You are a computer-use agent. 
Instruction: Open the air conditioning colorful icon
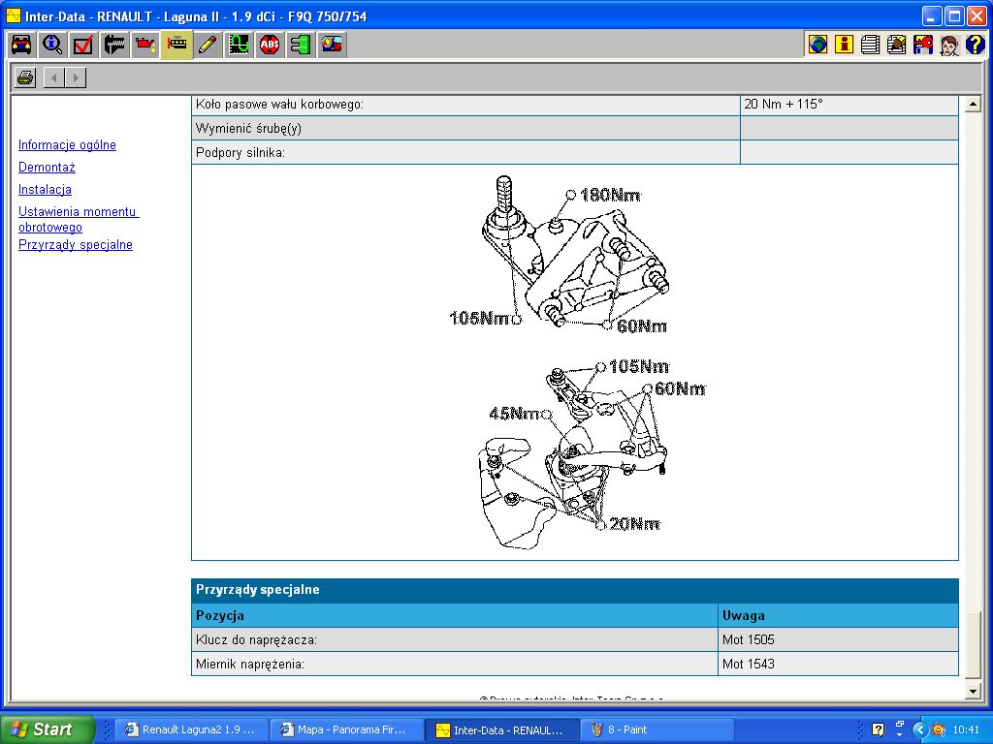[x=332, y=45]
